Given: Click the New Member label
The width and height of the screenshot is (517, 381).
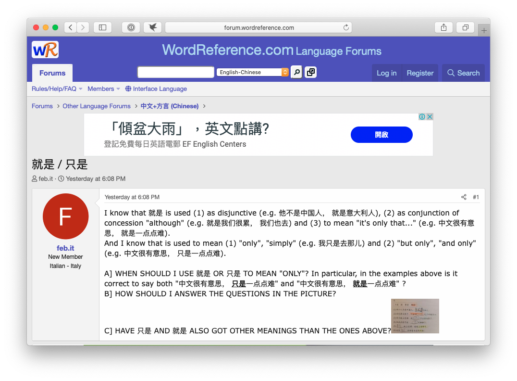Looking at the screenshot, I should coord(65,256).
